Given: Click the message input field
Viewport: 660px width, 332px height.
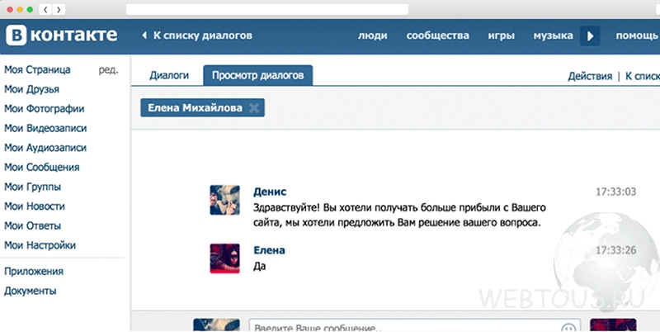Looking at the screenshot, I should 404,326.
